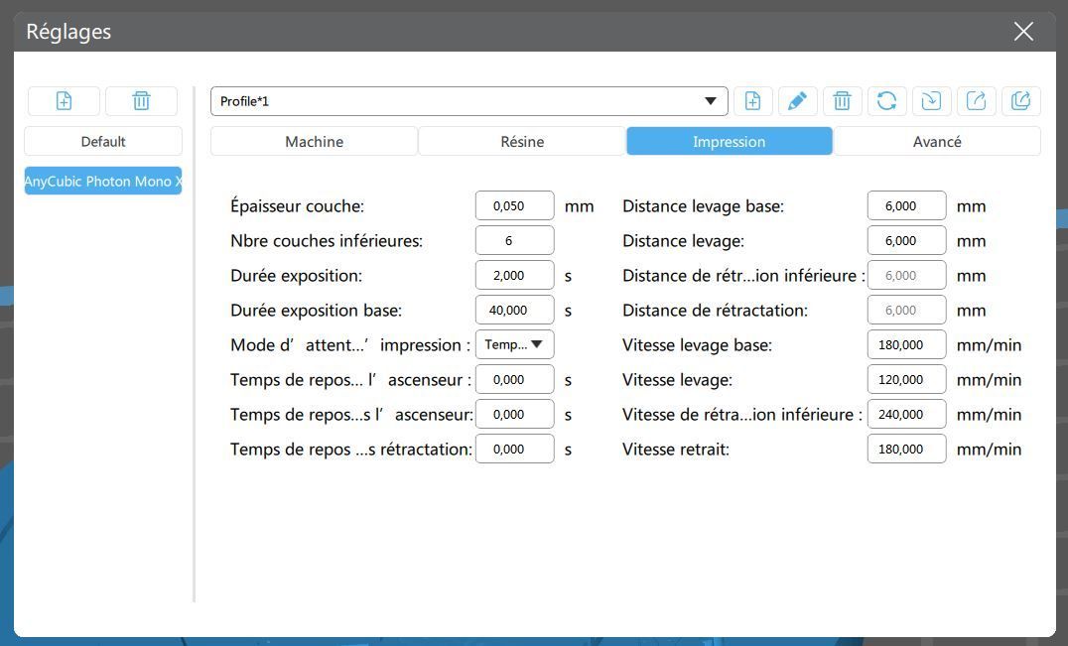Select the Impression tab
The image size is (1068, 646).
pyautogui.click(x=730, y=142)
